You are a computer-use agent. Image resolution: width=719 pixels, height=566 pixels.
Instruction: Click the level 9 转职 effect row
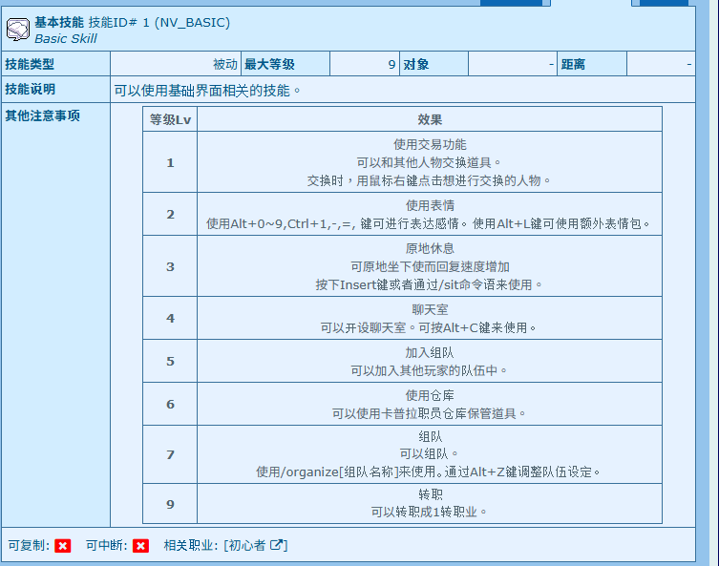coord(430,502)
